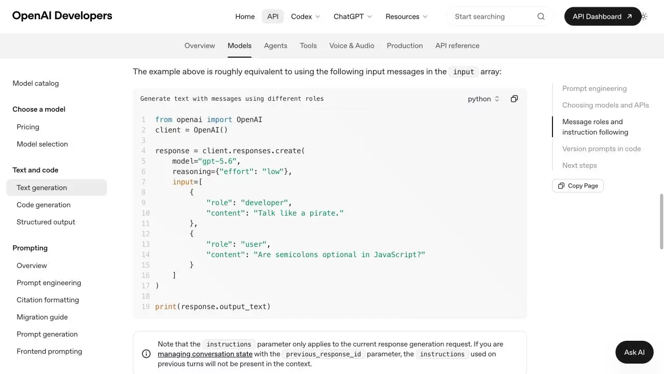Viewport: 664px width, 374px height.
Task: Open Prompt engineering in left sidebar
Action: point(49,283)
